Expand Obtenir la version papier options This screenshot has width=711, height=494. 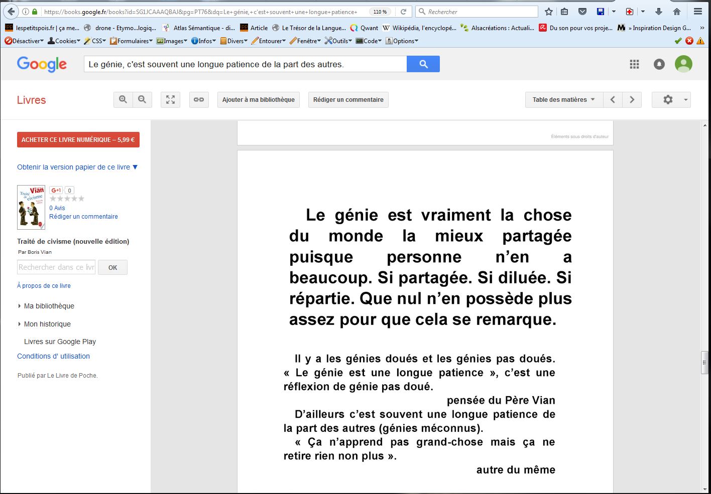tap(77, 167)
